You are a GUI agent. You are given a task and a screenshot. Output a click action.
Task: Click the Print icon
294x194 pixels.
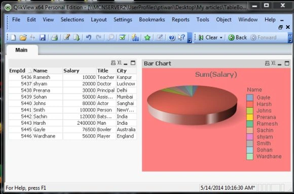pos(54,37)
